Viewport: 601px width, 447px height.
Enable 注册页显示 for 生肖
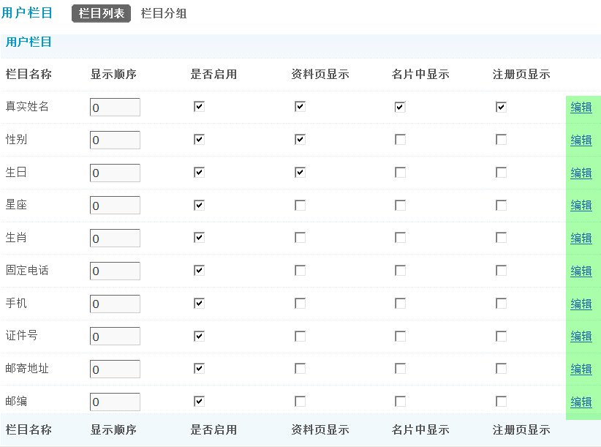(501, 237)
